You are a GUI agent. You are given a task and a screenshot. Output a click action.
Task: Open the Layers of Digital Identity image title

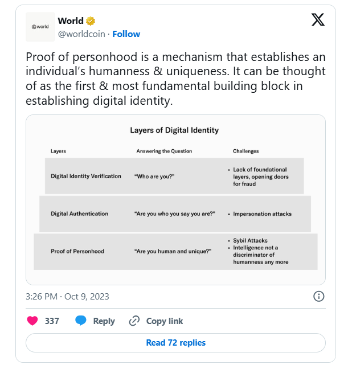coord(174,130)
